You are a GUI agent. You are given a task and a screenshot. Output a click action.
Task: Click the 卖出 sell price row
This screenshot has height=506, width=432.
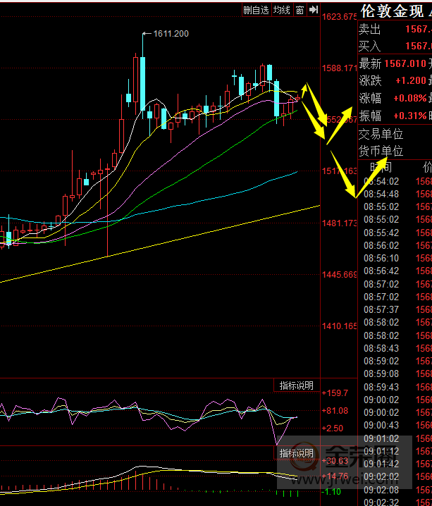coord(395,29)
